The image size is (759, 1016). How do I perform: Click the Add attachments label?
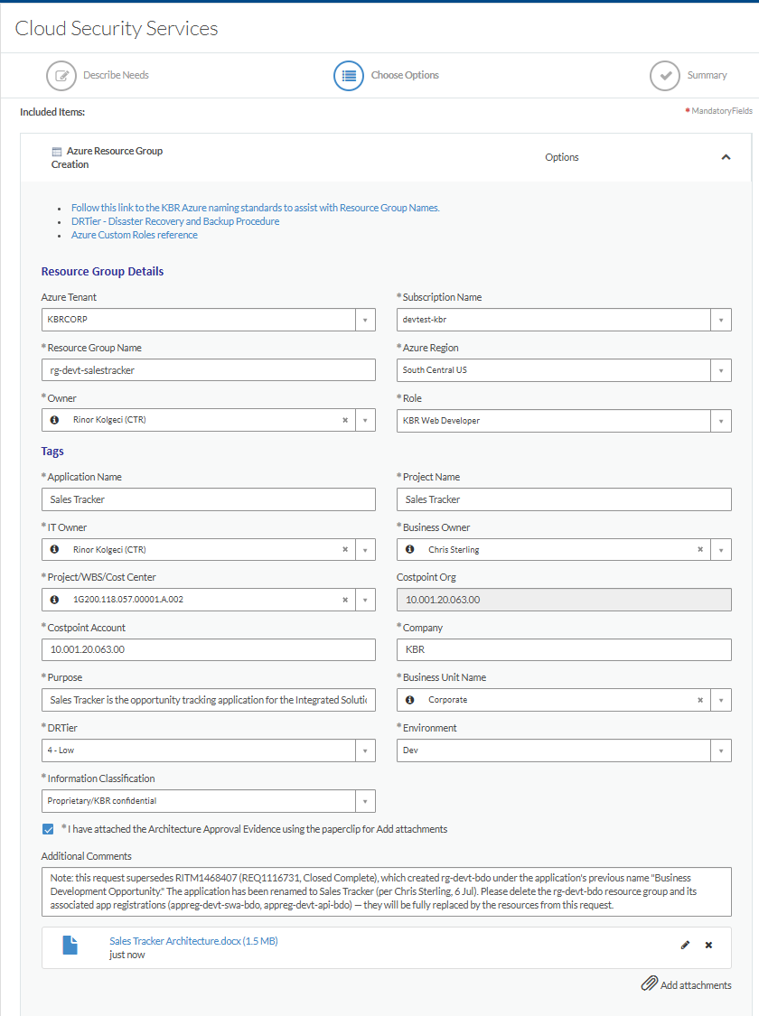coord(696,985)
